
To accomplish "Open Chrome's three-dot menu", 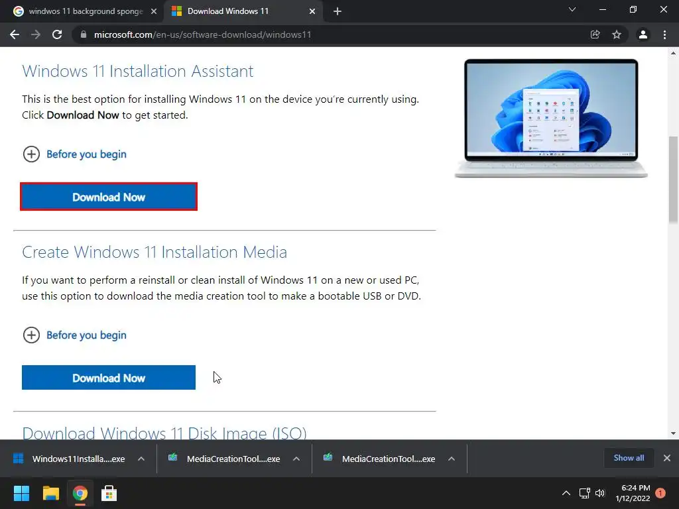I will [x=664, y=34].
